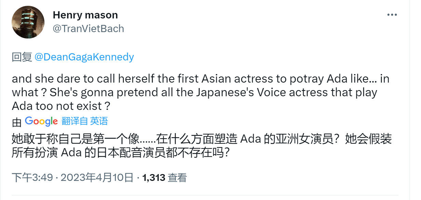Open the @DeanGagaKennedy mention

[84, 57]
